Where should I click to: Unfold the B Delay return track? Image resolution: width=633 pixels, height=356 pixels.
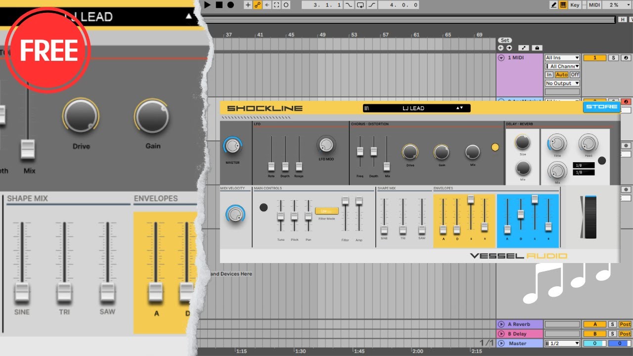(x=501, y=334)
